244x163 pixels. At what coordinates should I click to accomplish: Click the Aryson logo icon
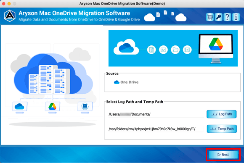[x=10, y=16]
